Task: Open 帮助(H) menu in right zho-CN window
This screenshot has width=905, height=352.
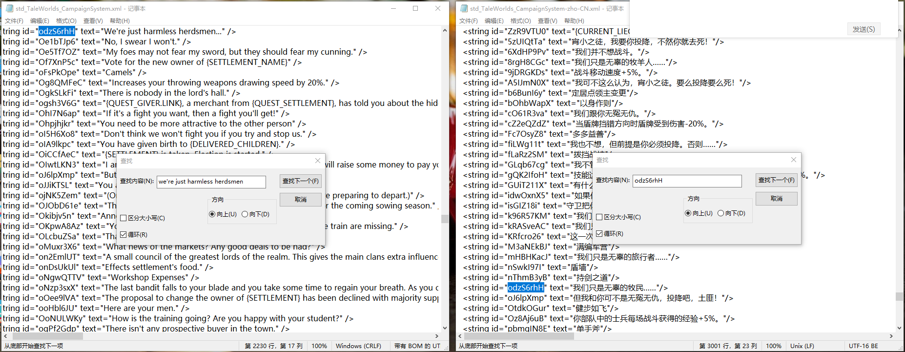Action: 574,21
